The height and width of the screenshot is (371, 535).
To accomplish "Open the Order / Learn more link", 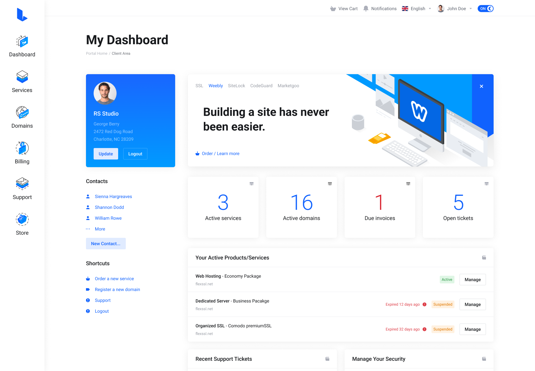I will click(x=221, y=153).
